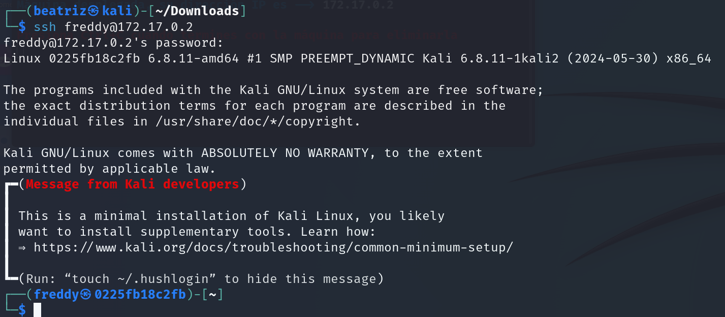This screenshot has width=725, height=317.
Task: Click the arrow symbol before the URL
Action: pos(23,247)
